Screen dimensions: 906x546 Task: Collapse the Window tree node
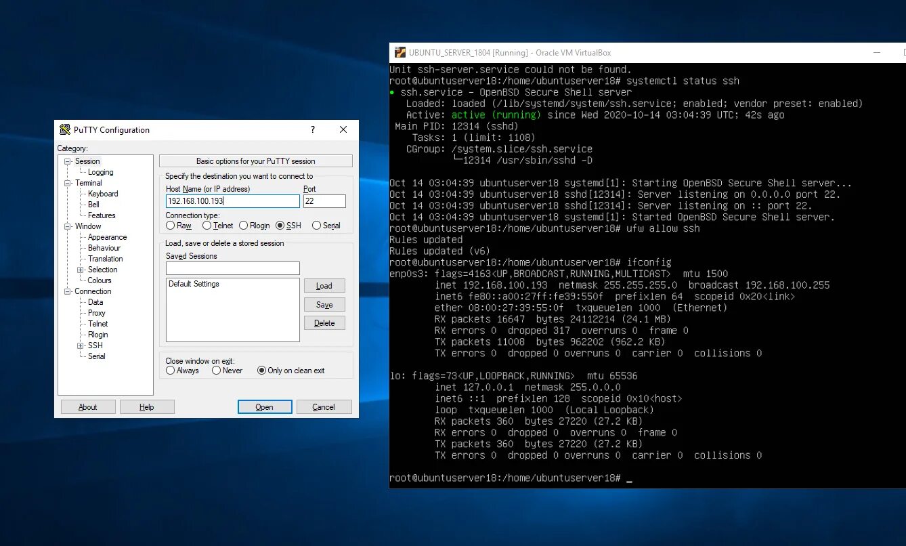68,226
